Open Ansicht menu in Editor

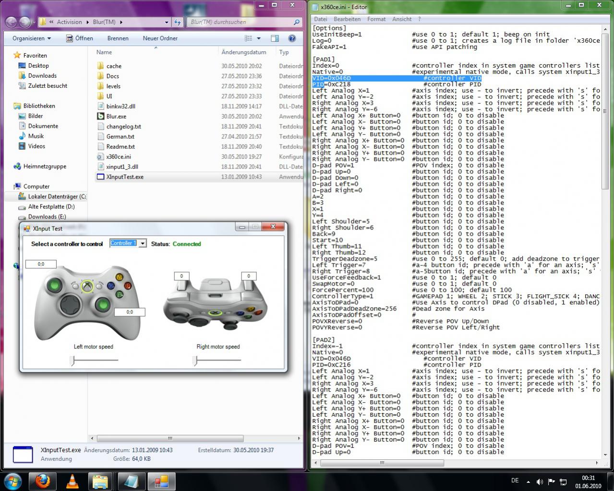pyautogui.click(x=402, y=19)
